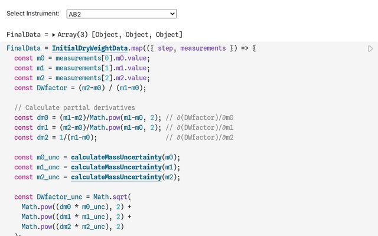Place cursor in the const m0 measurements line
This screenshot has width=378, height=236.
(x=83, y=58)
